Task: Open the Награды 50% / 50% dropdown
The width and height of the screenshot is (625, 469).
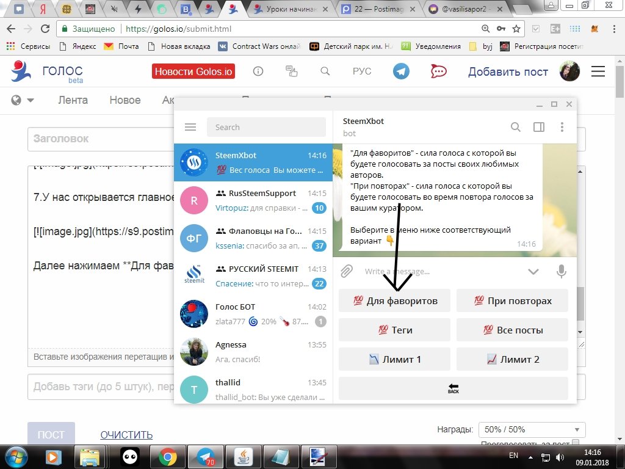Action: tap(532, 429)
